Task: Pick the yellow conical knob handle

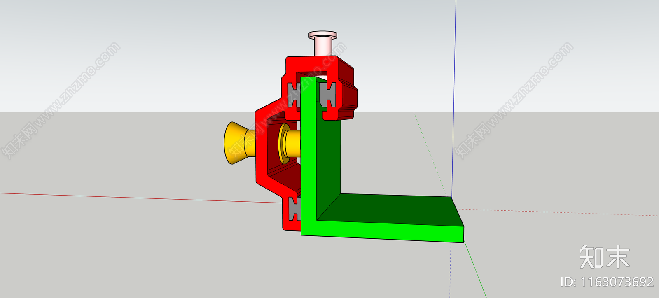Action: click(x=239, y=142)
